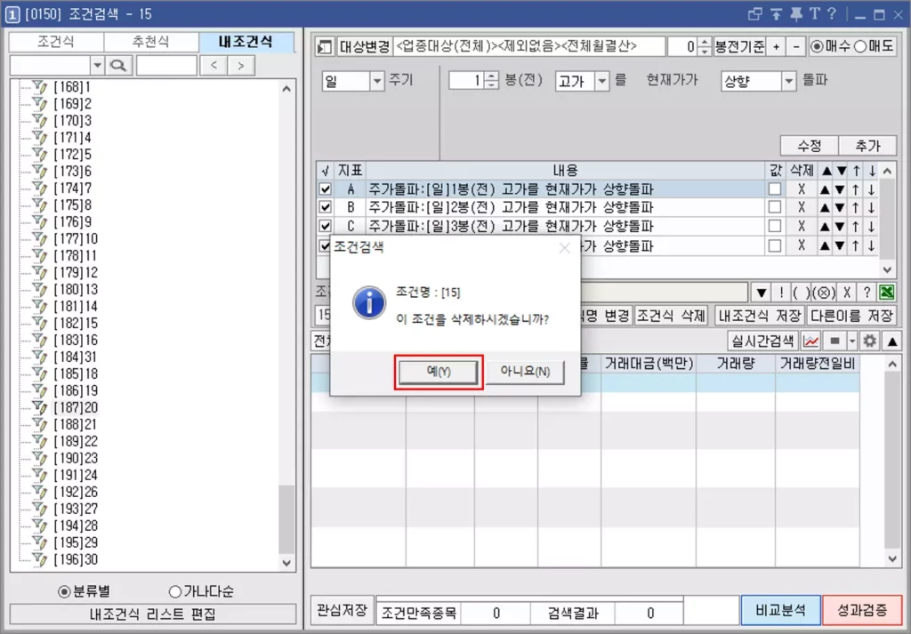Uncheck the checkbox for condition C
This screenshot has width=911, height=634.
326,226
